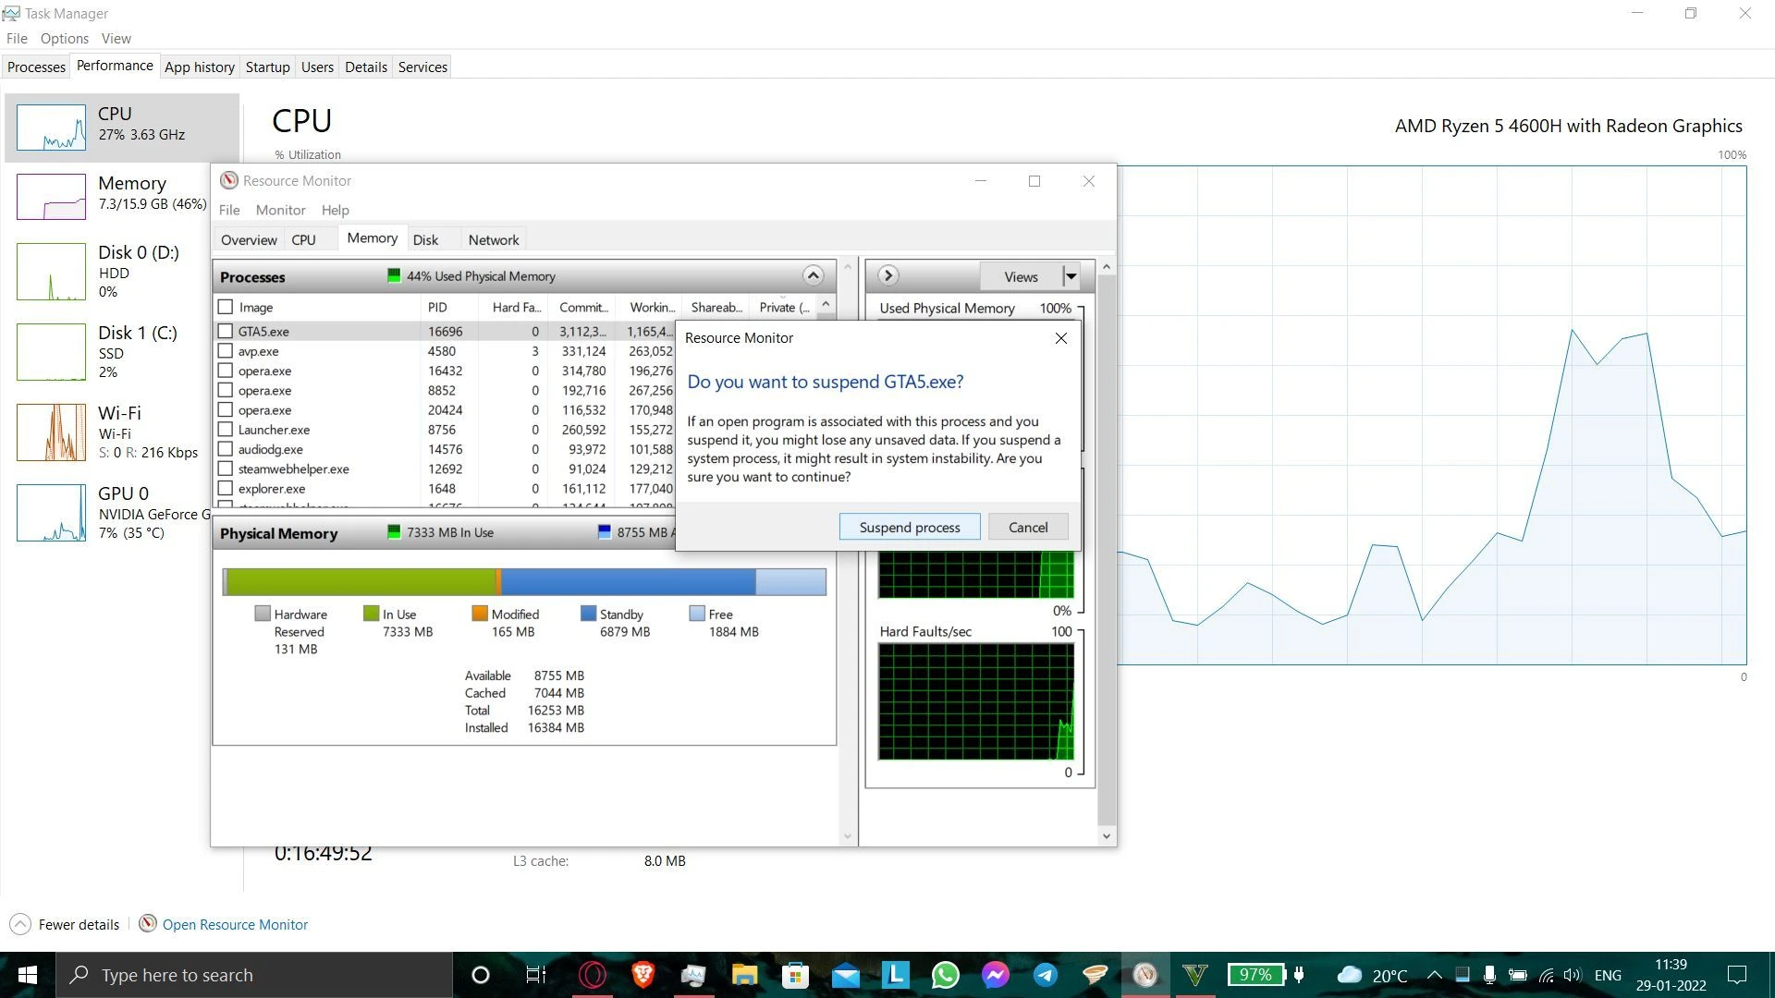Tick the Launcher.exe checkbox
Viewport: 1775px width, 998px height.
click(x=226, y=430)
